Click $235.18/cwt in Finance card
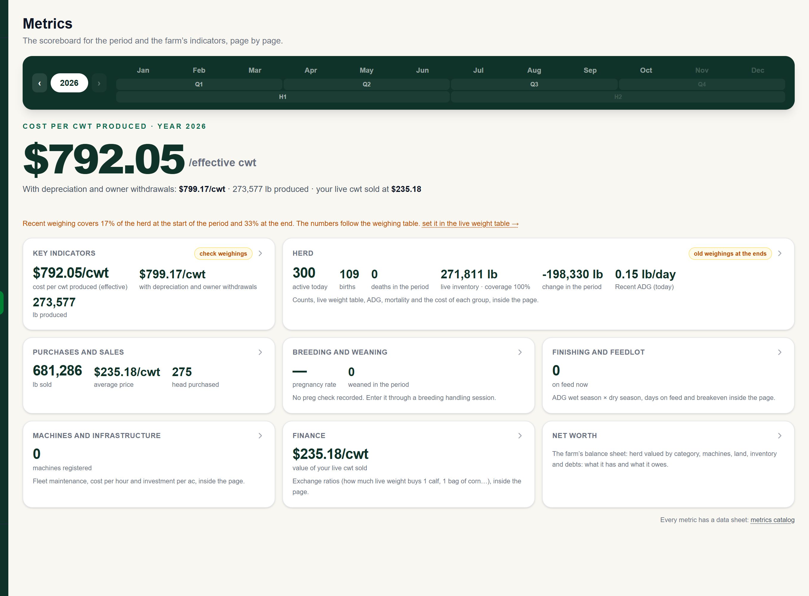Screen dimensions: 809x596 (330, 454)
